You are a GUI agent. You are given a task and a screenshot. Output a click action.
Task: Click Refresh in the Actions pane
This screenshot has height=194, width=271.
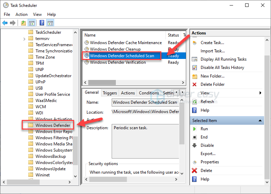pyautogui.click(x=207, y=102)
